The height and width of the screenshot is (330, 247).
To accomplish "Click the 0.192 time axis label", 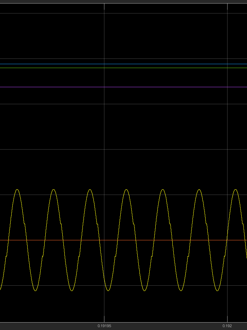I will 227,326.
